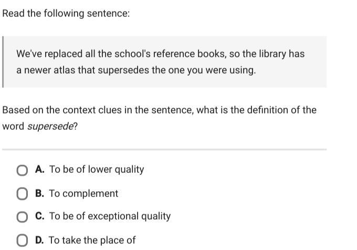Click the dark vertical bar beside the quote
The height and width of the screenshot is (250, 357).
tap(3, 61)
